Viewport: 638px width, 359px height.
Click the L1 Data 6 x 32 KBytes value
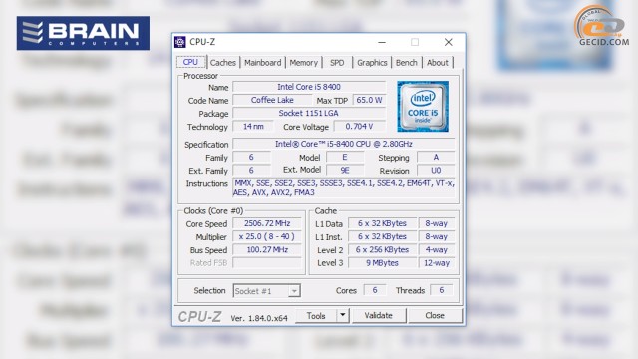pyautogui.click(x=382, y=223)
